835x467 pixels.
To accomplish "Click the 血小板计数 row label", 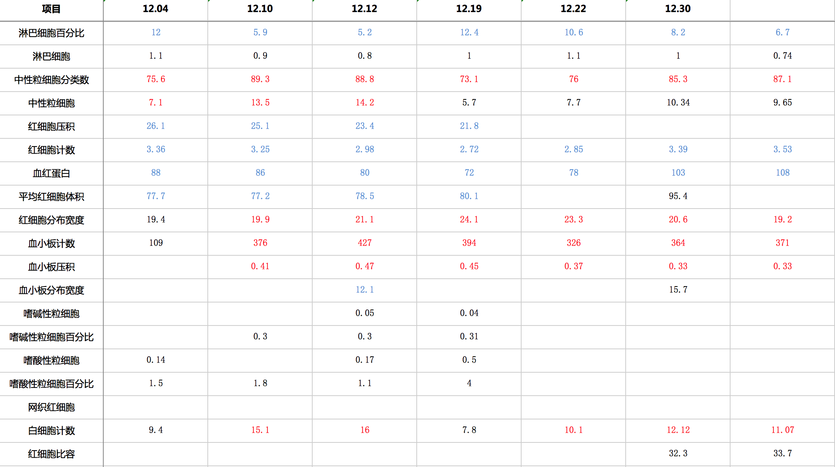I will [51, 244].
